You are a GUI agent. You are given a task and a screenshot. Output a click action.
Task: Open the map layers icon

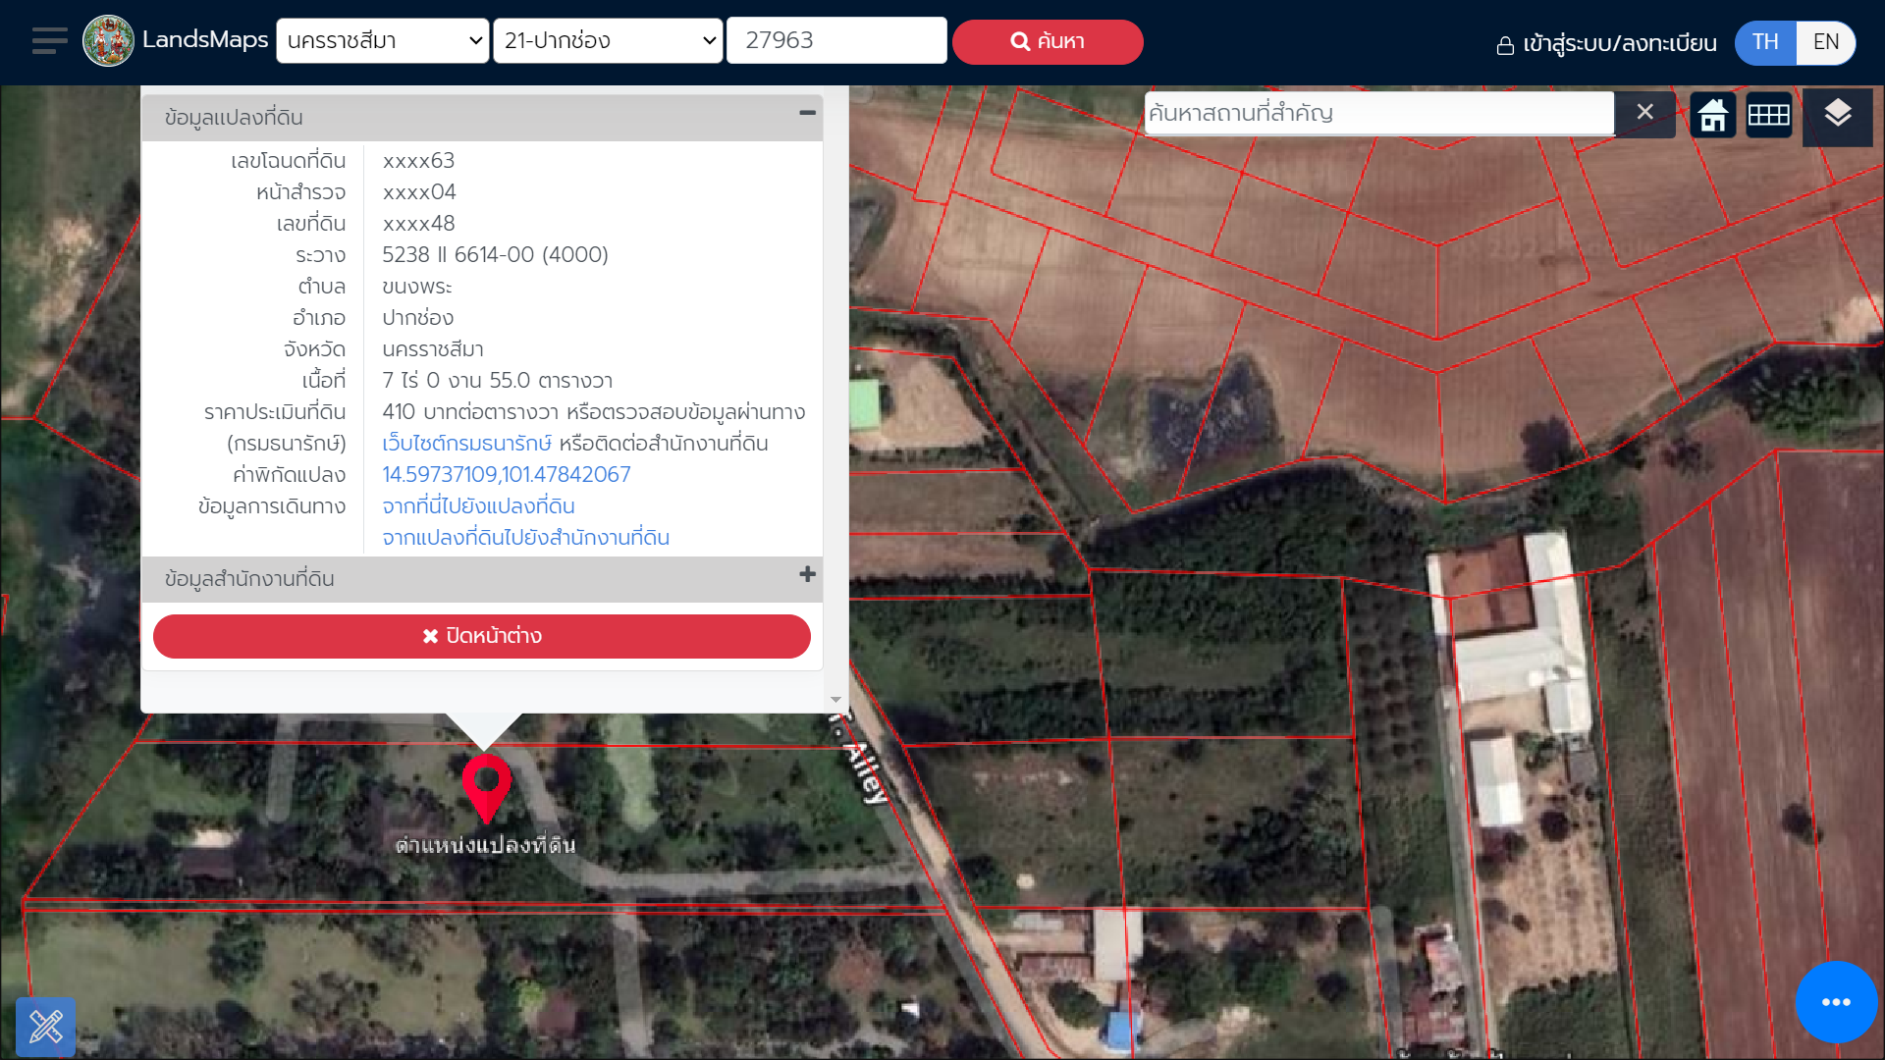[1837, 115]
